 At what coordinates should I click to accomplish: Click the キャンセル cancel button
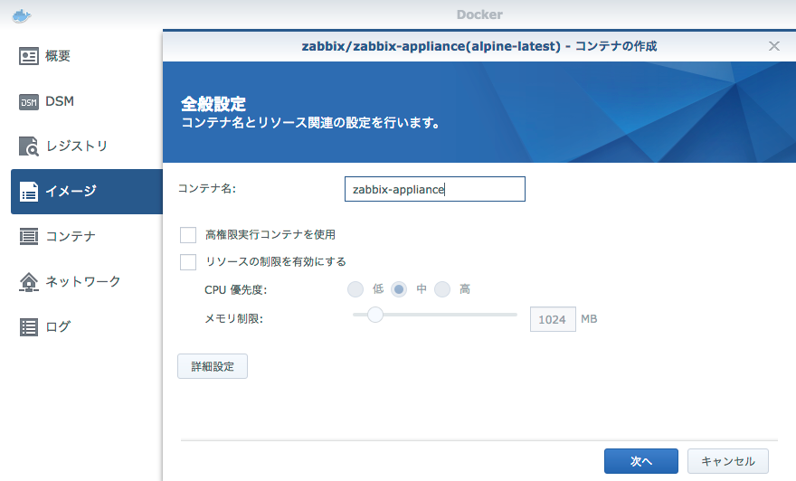coord(728,461)
